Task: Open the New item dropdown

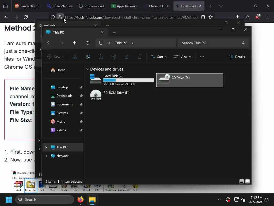Action: 55,57
